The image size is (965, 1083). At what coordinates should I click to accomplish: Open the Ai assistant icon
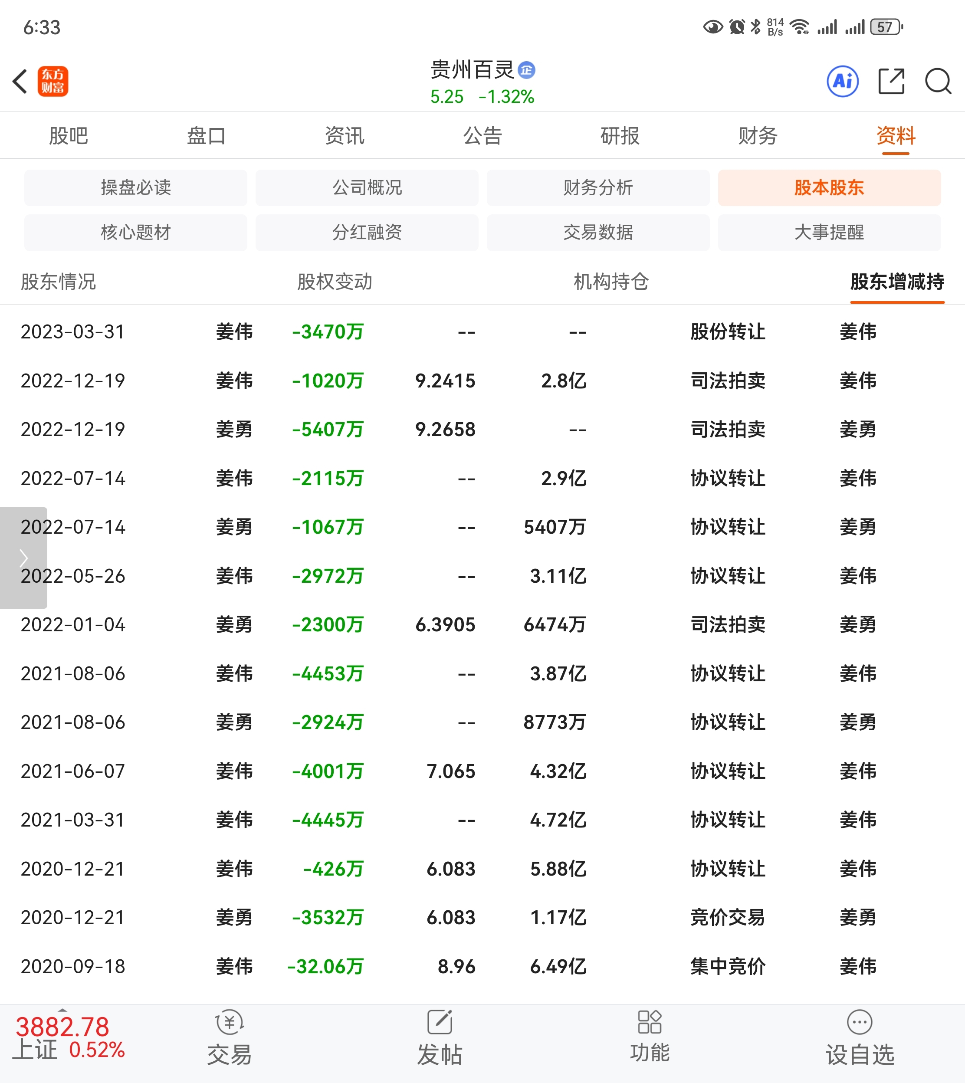point(843,82)
